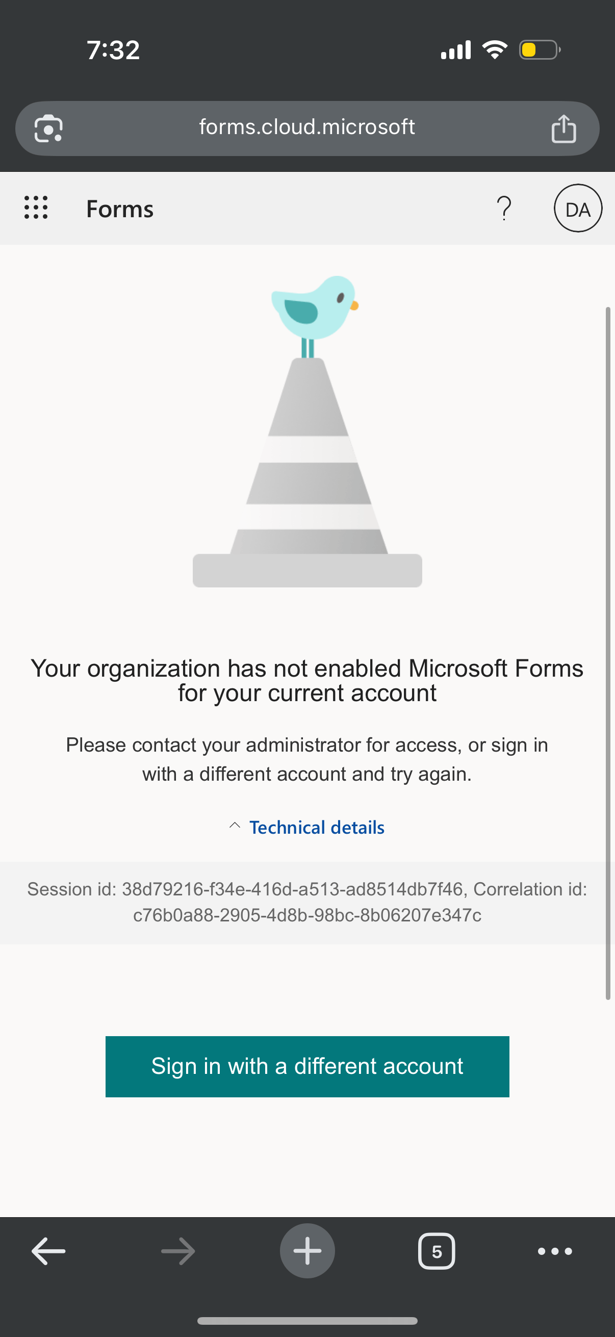This screenshot has width=615, height=1337.
Task: Collapse the Technical details chevron
Action: [235, 825]
